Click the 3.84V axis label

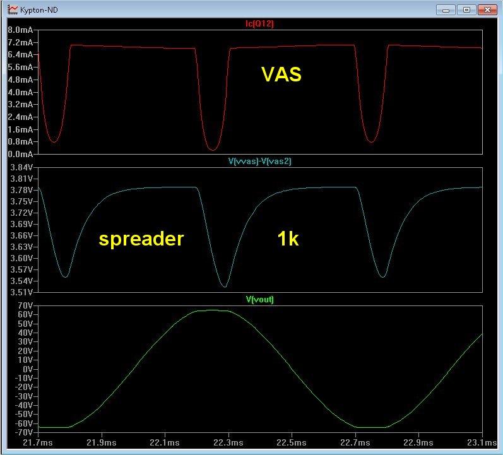click(21, 167)
